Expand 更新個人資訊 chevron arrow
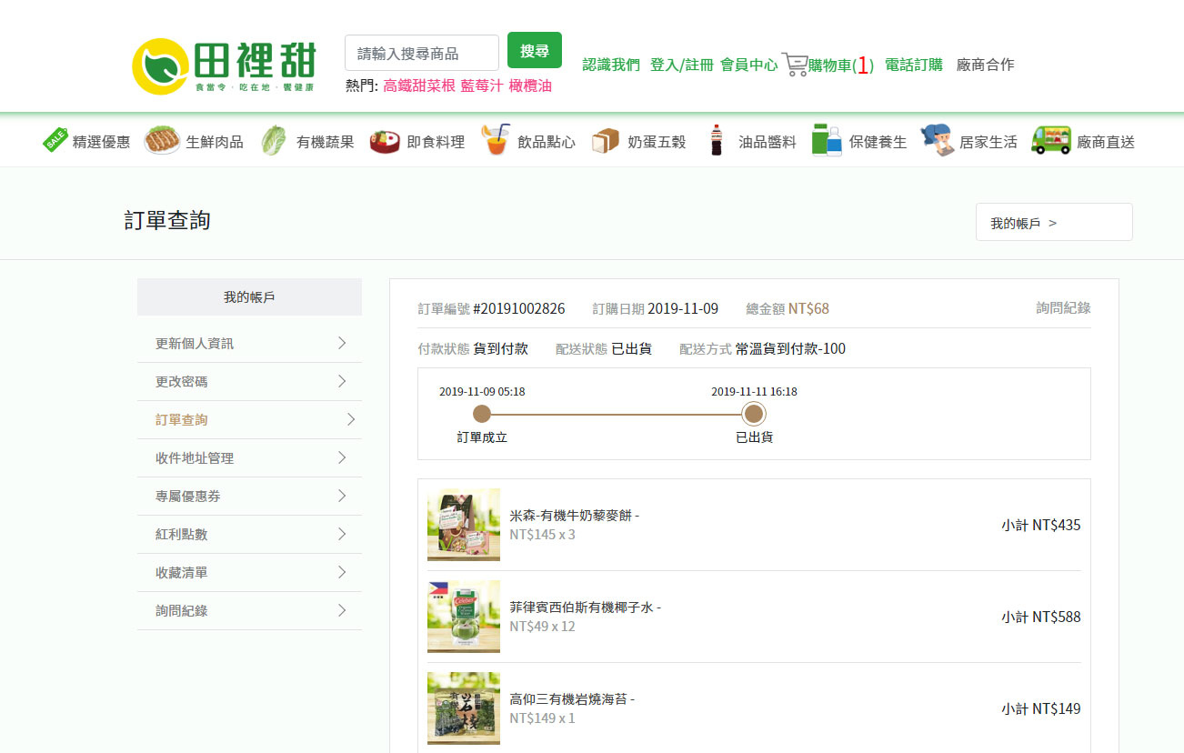The width and height of the screenshot is (1184, 753). pyautogui.click(x=342, y=343)
